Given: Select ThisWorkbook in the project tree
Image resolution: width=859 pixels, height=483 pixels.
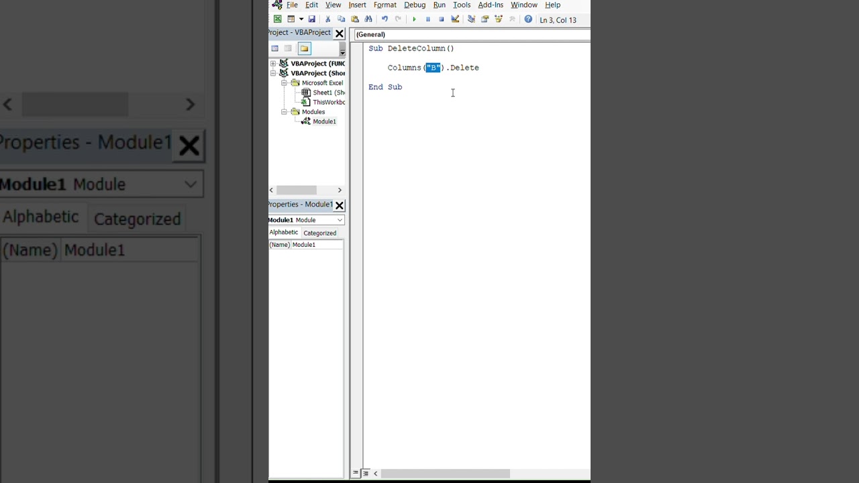Looking at the screenshot, I should 329,102.
